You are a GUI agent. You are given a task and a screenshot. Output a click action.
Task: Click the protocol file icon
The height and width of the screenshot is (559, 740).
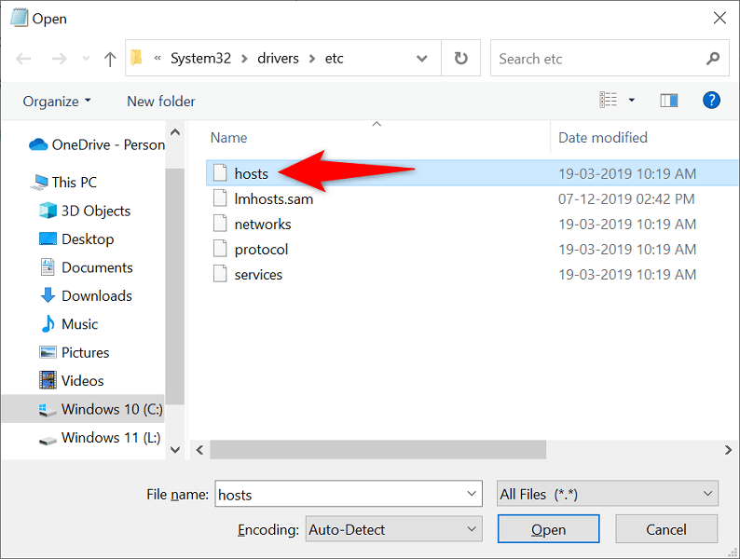tap(220, 248)
